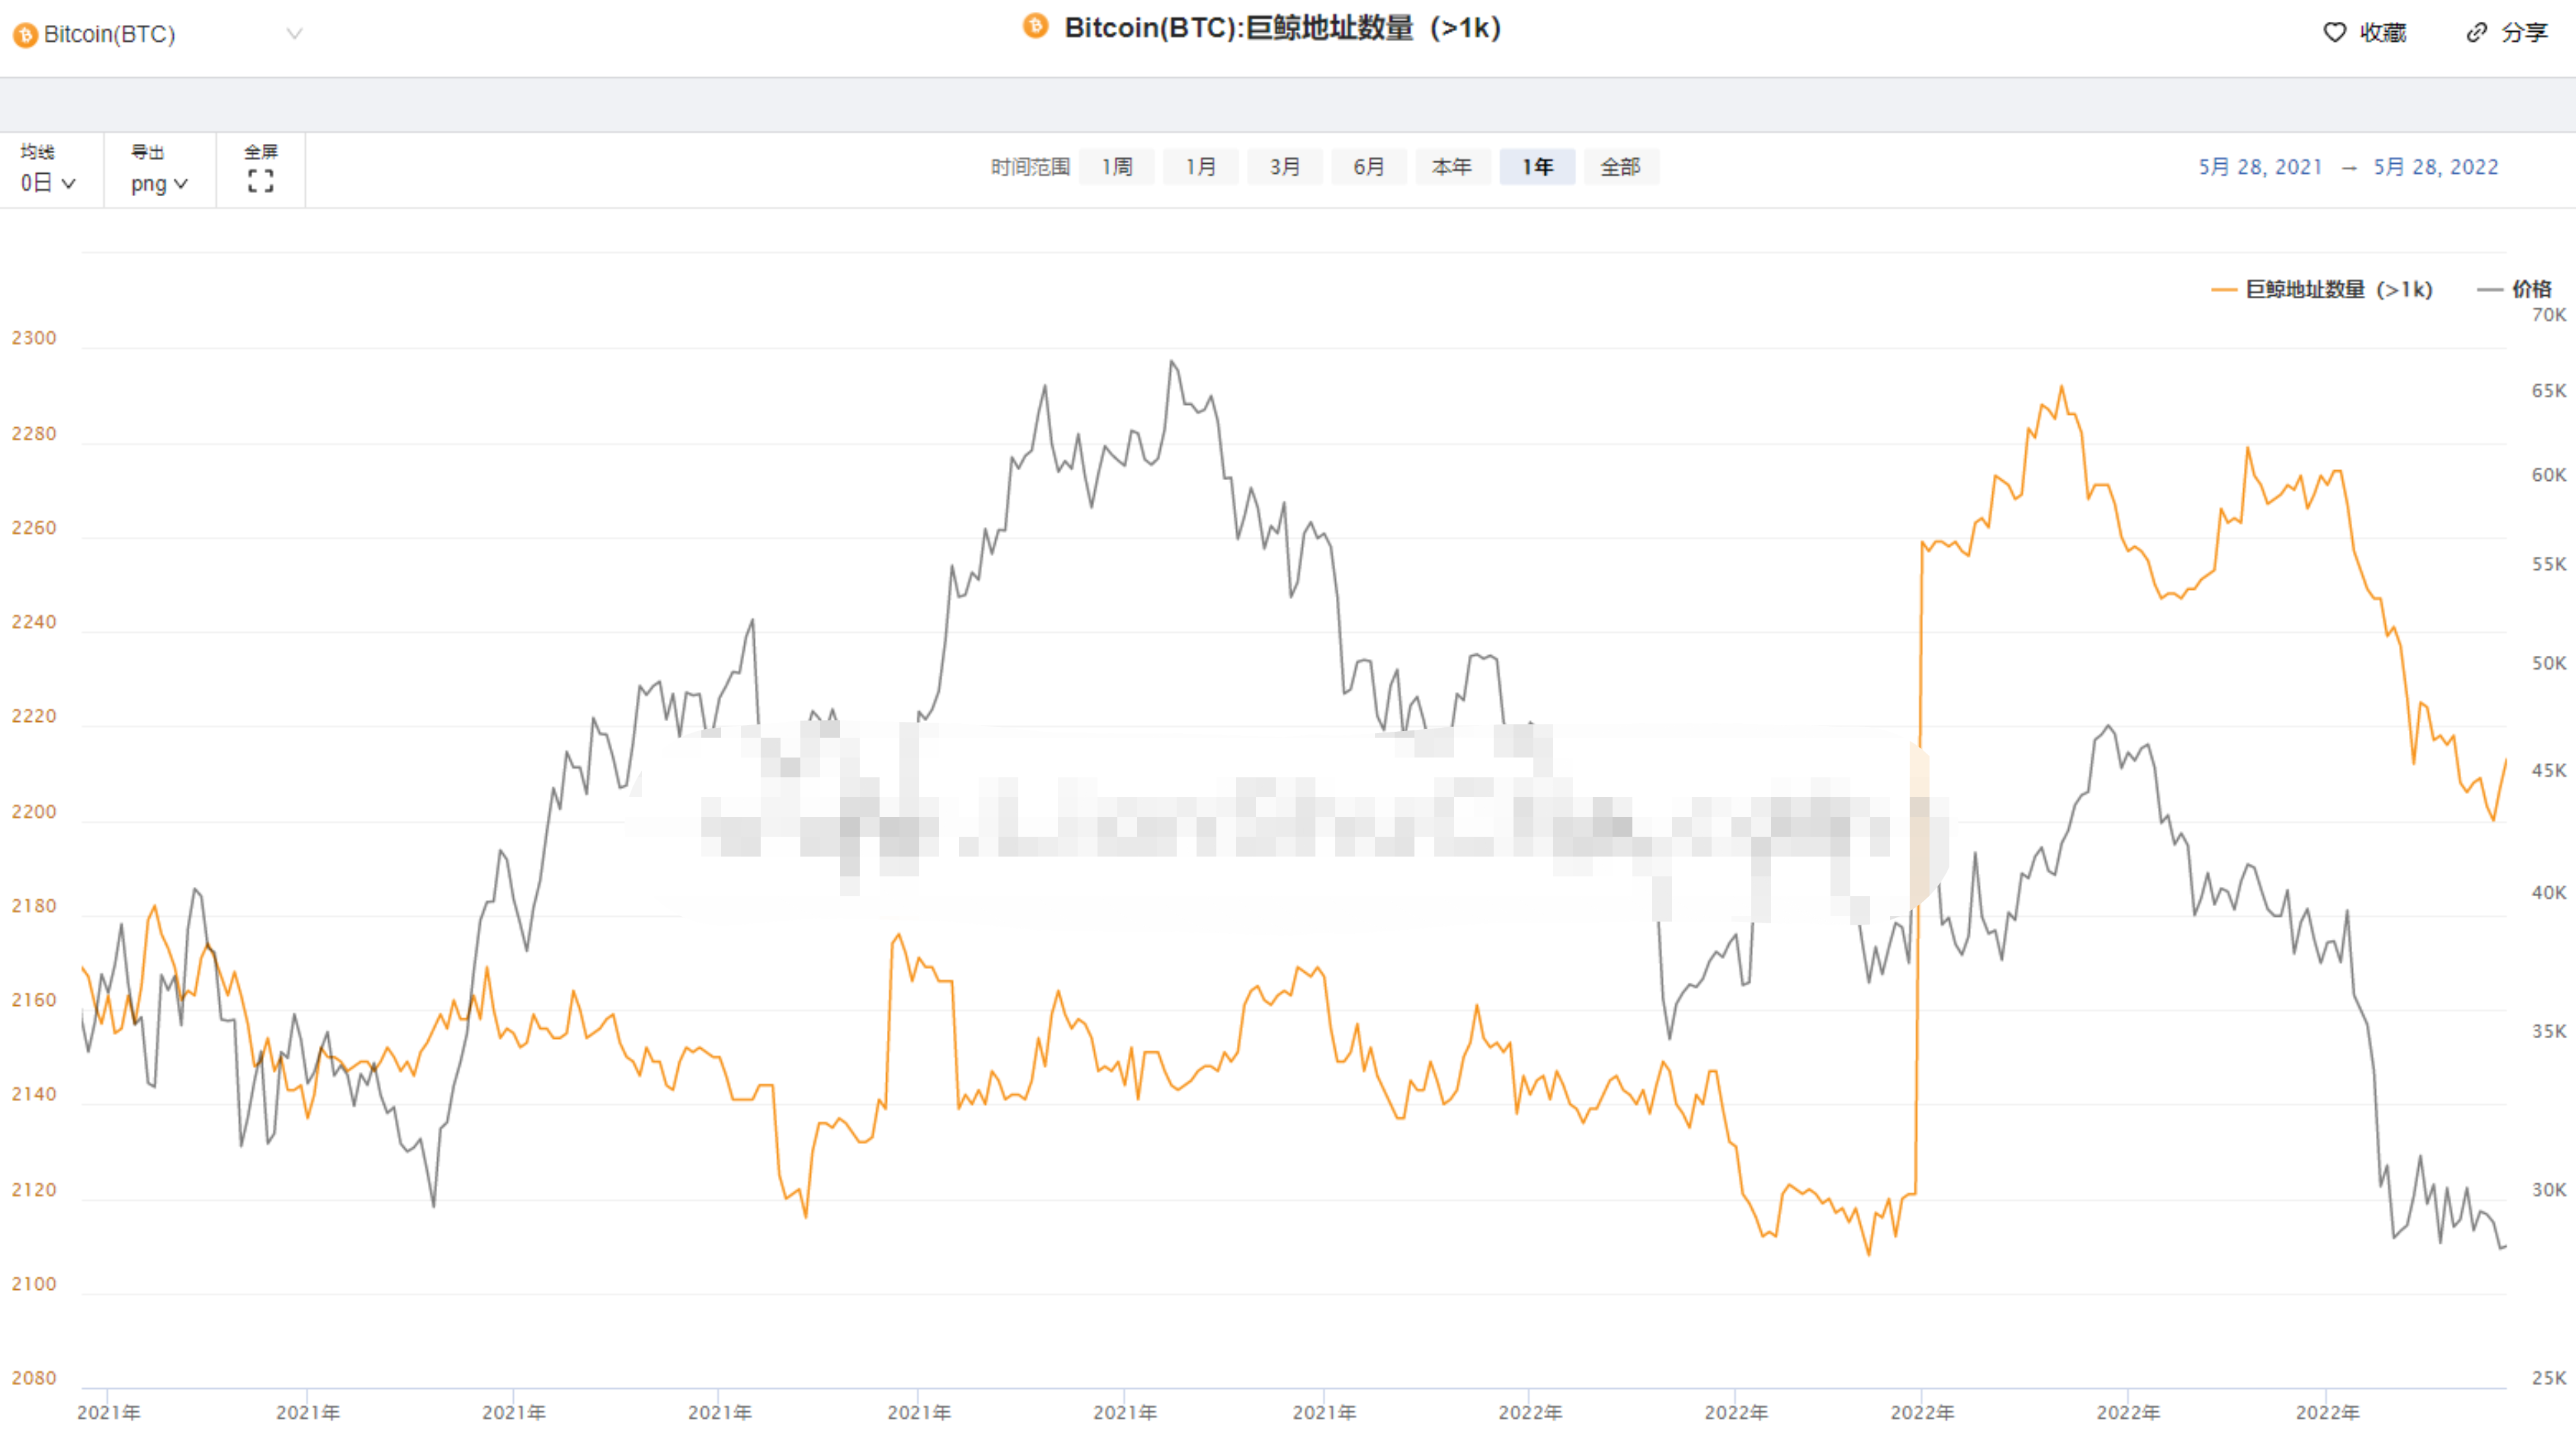2576x1447 pixels.
Task: Open the 导出 png export format dropdown
Action: coord(159,183)
